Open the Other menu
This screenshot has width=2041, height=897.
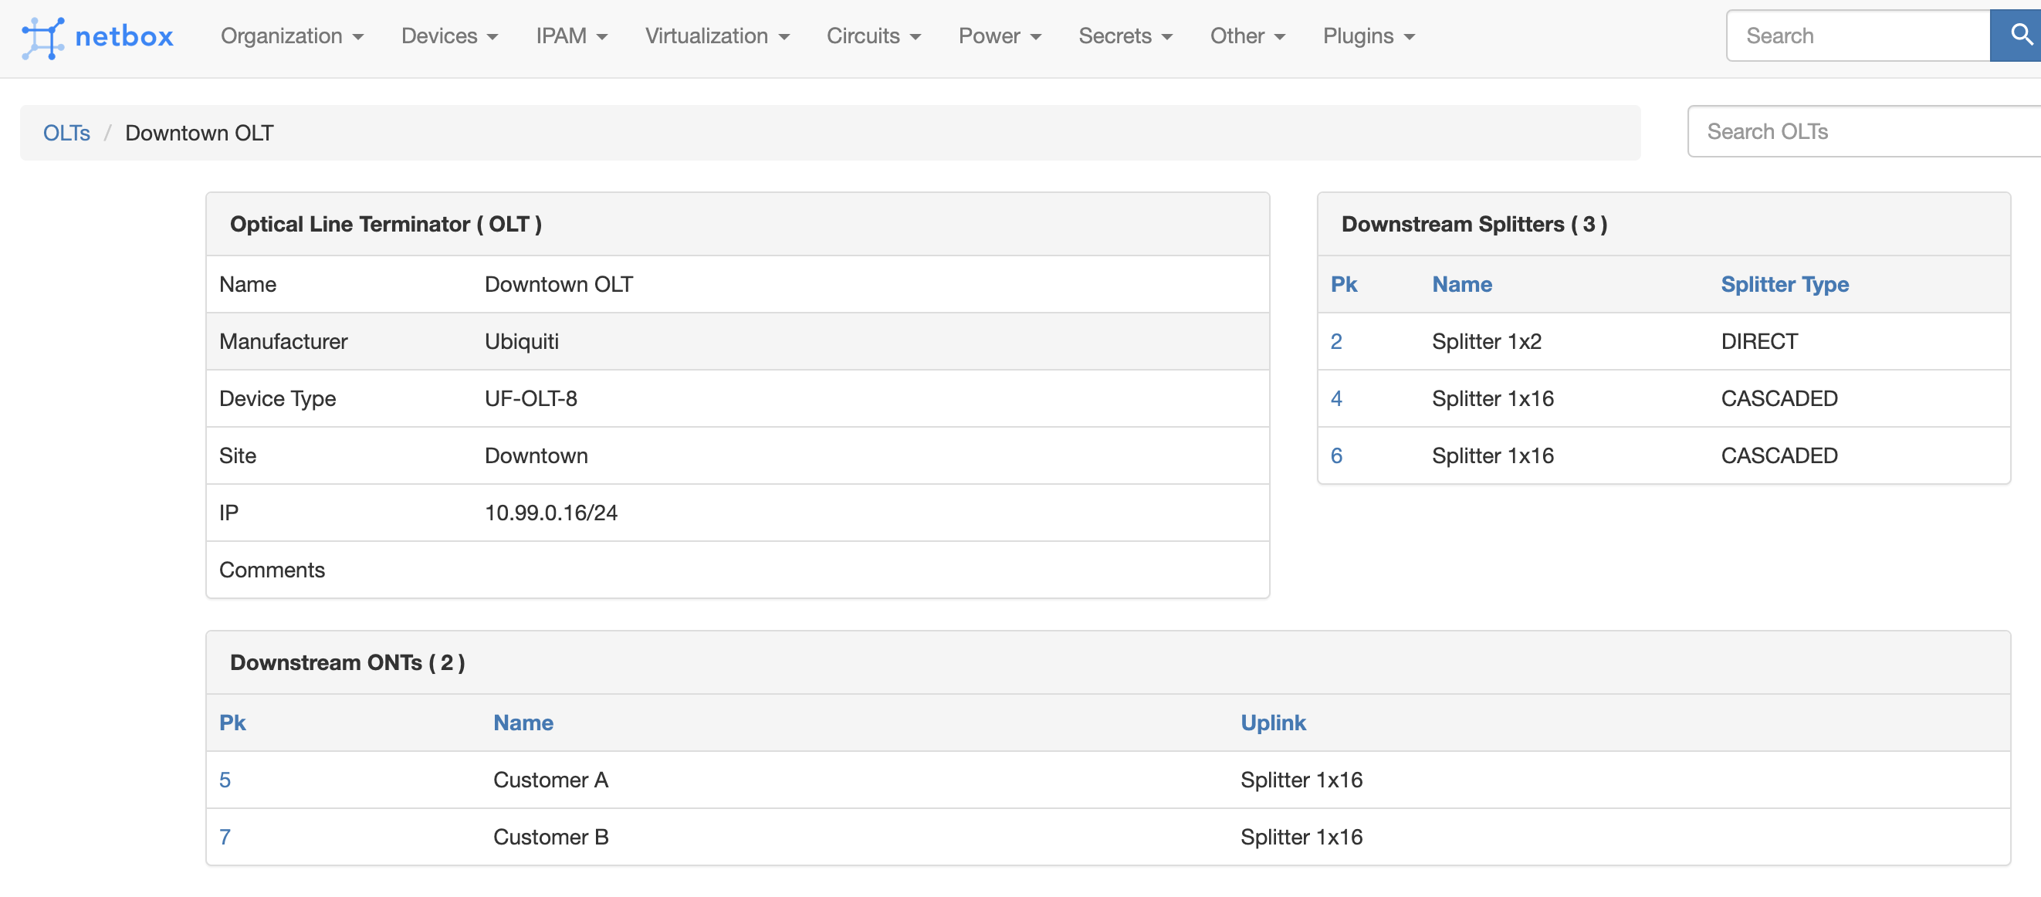tap(1247, 36)
